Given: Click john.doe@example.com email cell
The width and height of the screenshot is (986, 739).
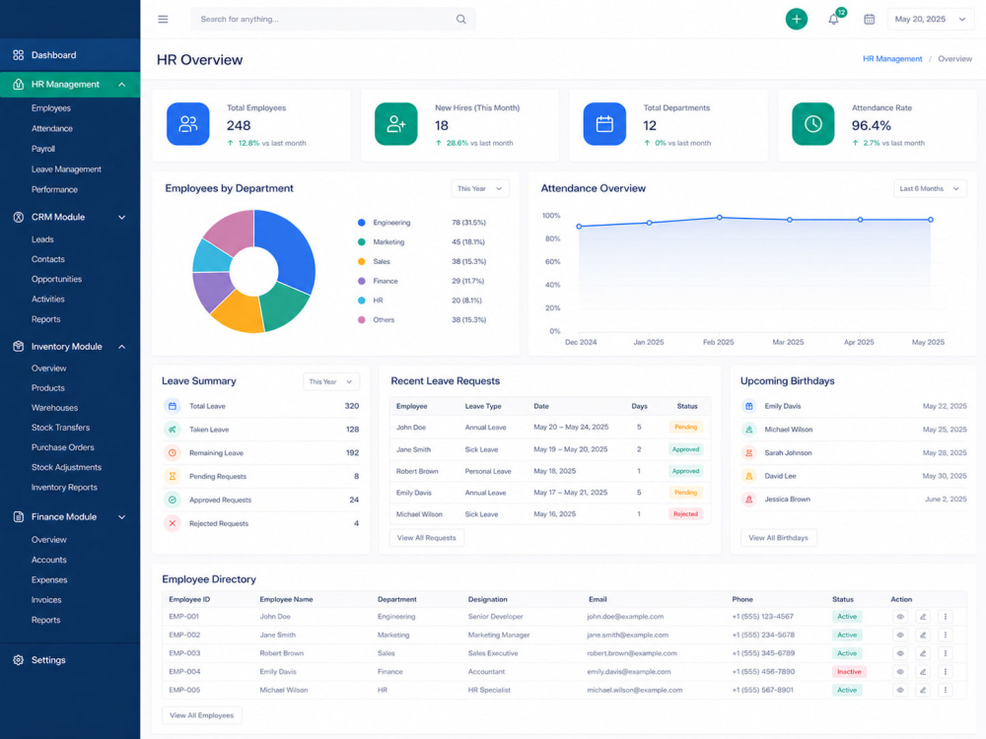Looking at the screenshot, I should (x=624, y=617).
